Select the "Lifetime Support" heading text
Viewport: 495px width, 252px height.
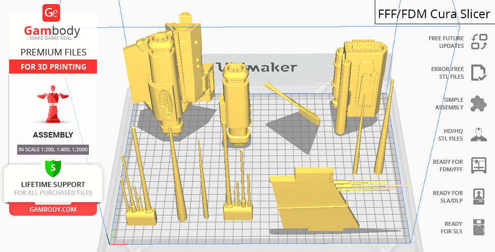pos(53,184)
